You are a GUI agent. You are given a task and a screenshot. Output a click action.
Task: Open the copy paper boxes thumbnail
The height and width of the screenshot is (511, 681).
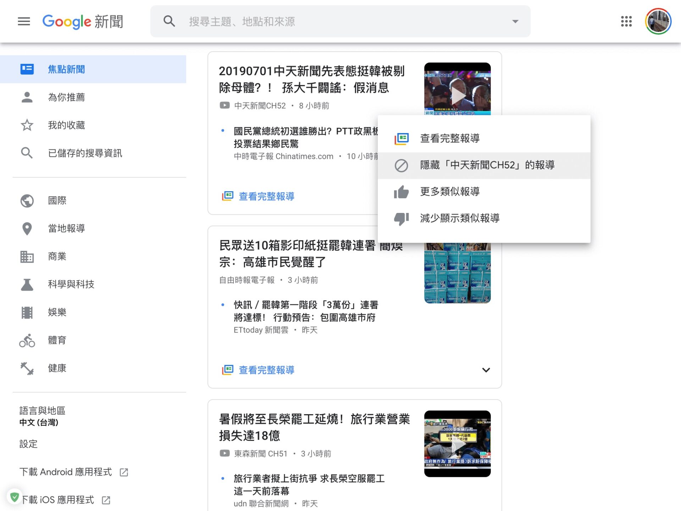coord(458,273)
